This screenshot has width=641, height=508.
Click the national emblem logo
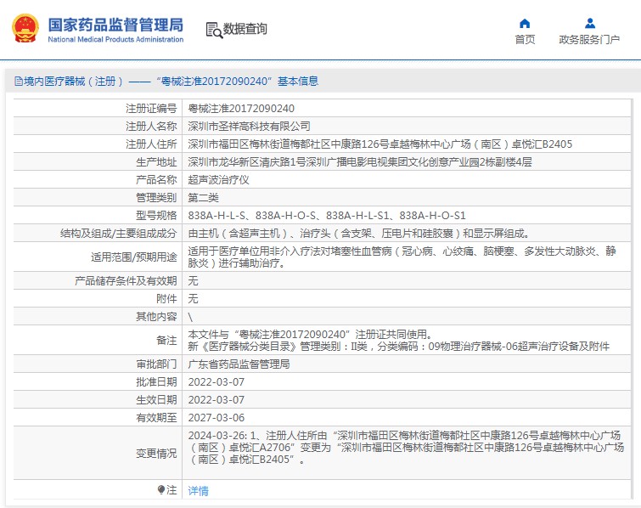25,28
